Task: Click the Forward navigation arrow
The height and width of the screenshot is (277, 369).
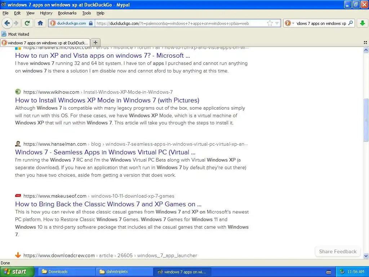Action: click(16, 23)
